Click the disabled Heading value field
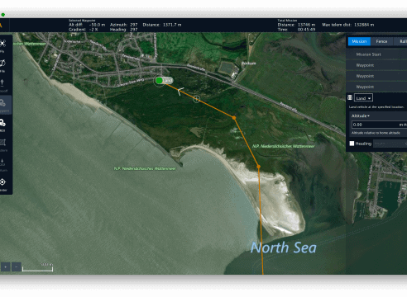The height and width of the screenshot is (297, 407). pyautogui.click(x=390, y=144)
